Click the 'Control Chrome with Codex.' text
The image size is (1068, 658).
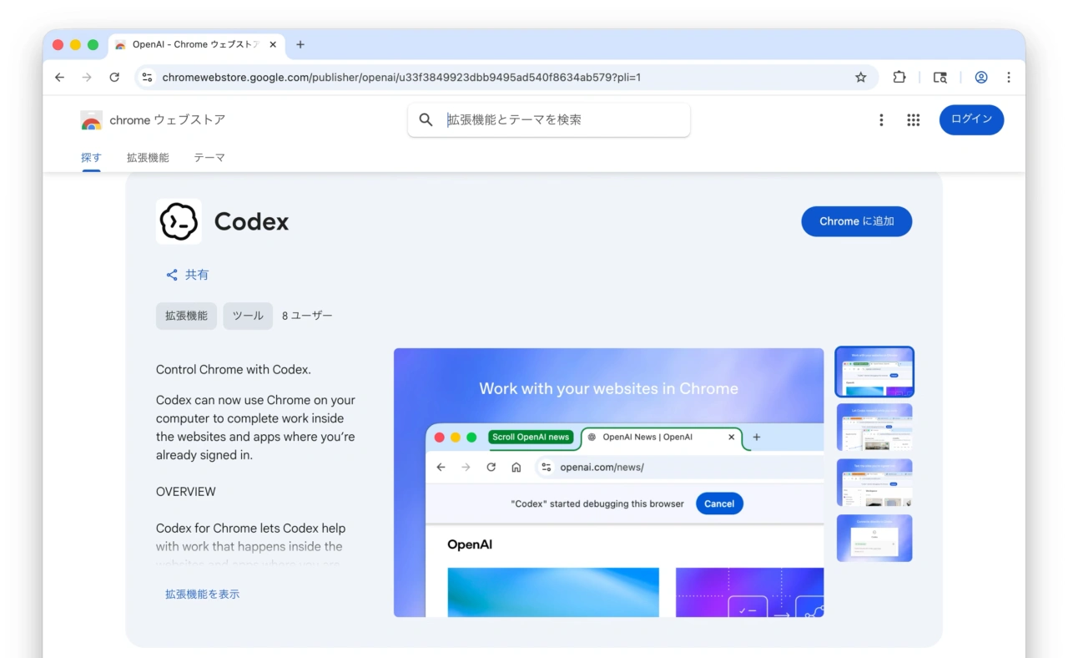coord(234,369)
